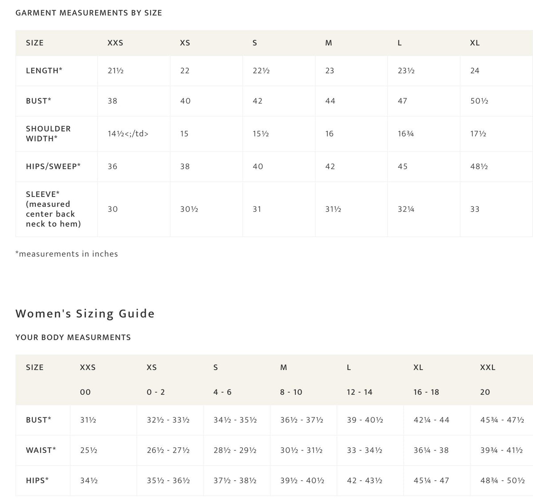This screenshot has height=502, width=533.
Task: Click the 25½ waist value for XXS
Action: pyautogui.click(x=88, y=450)
